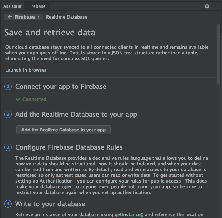
Task: Follow the Authentication link
Action: click(x=56, y=181)
